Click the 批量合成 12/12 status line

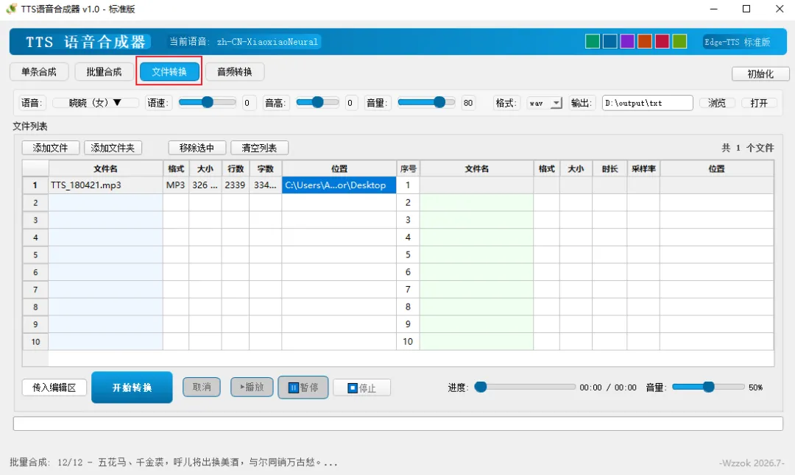(174, 463)
